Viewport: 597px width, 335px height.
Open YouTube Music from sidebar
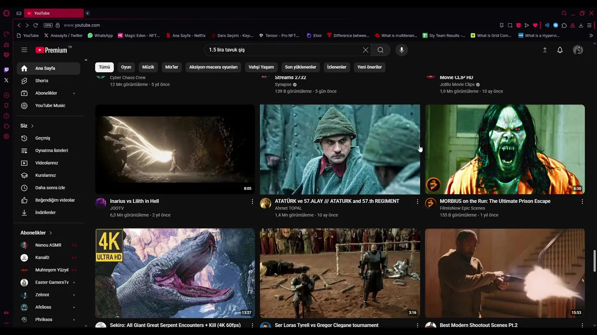click(x=49, y=106)
